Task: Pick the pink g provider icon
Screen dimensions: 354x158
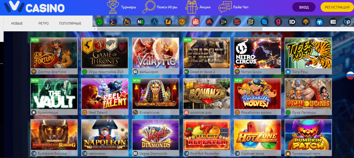Action: click(x=278, y=22)
